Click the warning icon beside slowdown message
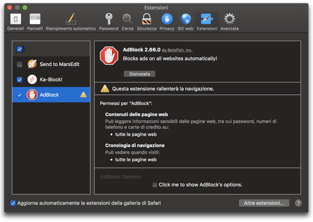 tap(105, 88)
